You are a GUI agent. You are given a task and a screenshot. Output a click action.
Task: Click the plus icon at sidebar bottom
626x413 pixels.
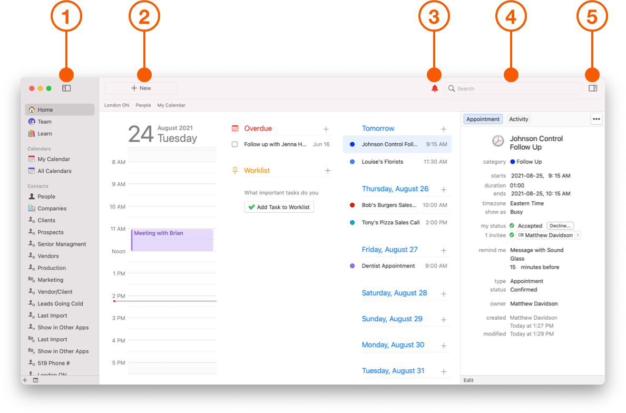click(x=25, y=380)
